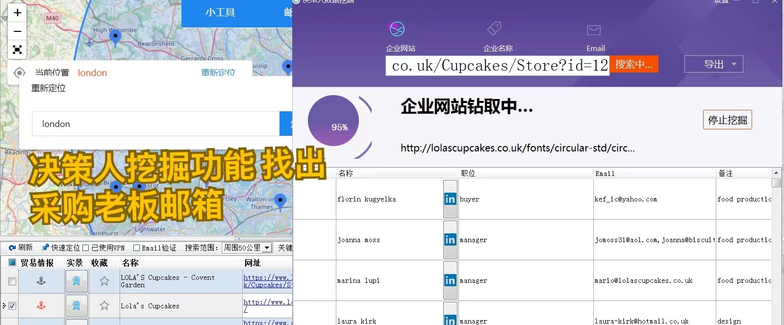Click the current location target icon
The height and width of the screenshot is (325, 784).
coord(19,73)
